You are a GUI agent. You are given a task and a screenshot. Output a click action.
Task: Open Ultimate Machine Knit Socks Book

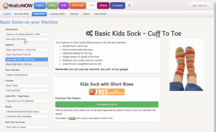point(27,111)
